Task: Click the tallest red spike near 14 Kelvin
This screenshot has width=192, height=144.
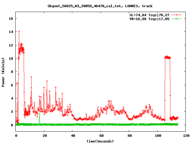Action: tap(19, 31)
